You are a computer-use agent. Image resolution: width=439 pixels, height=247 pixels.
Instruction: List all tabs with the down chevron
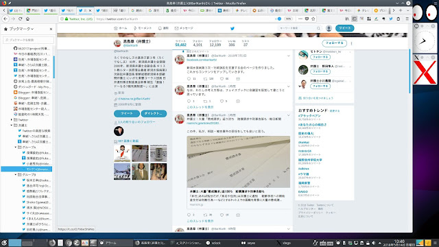[x=407, y=10]
